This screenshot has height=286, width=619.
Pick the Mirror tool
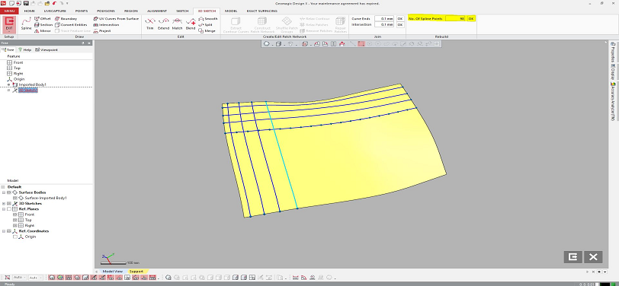[x=43, y=30]
